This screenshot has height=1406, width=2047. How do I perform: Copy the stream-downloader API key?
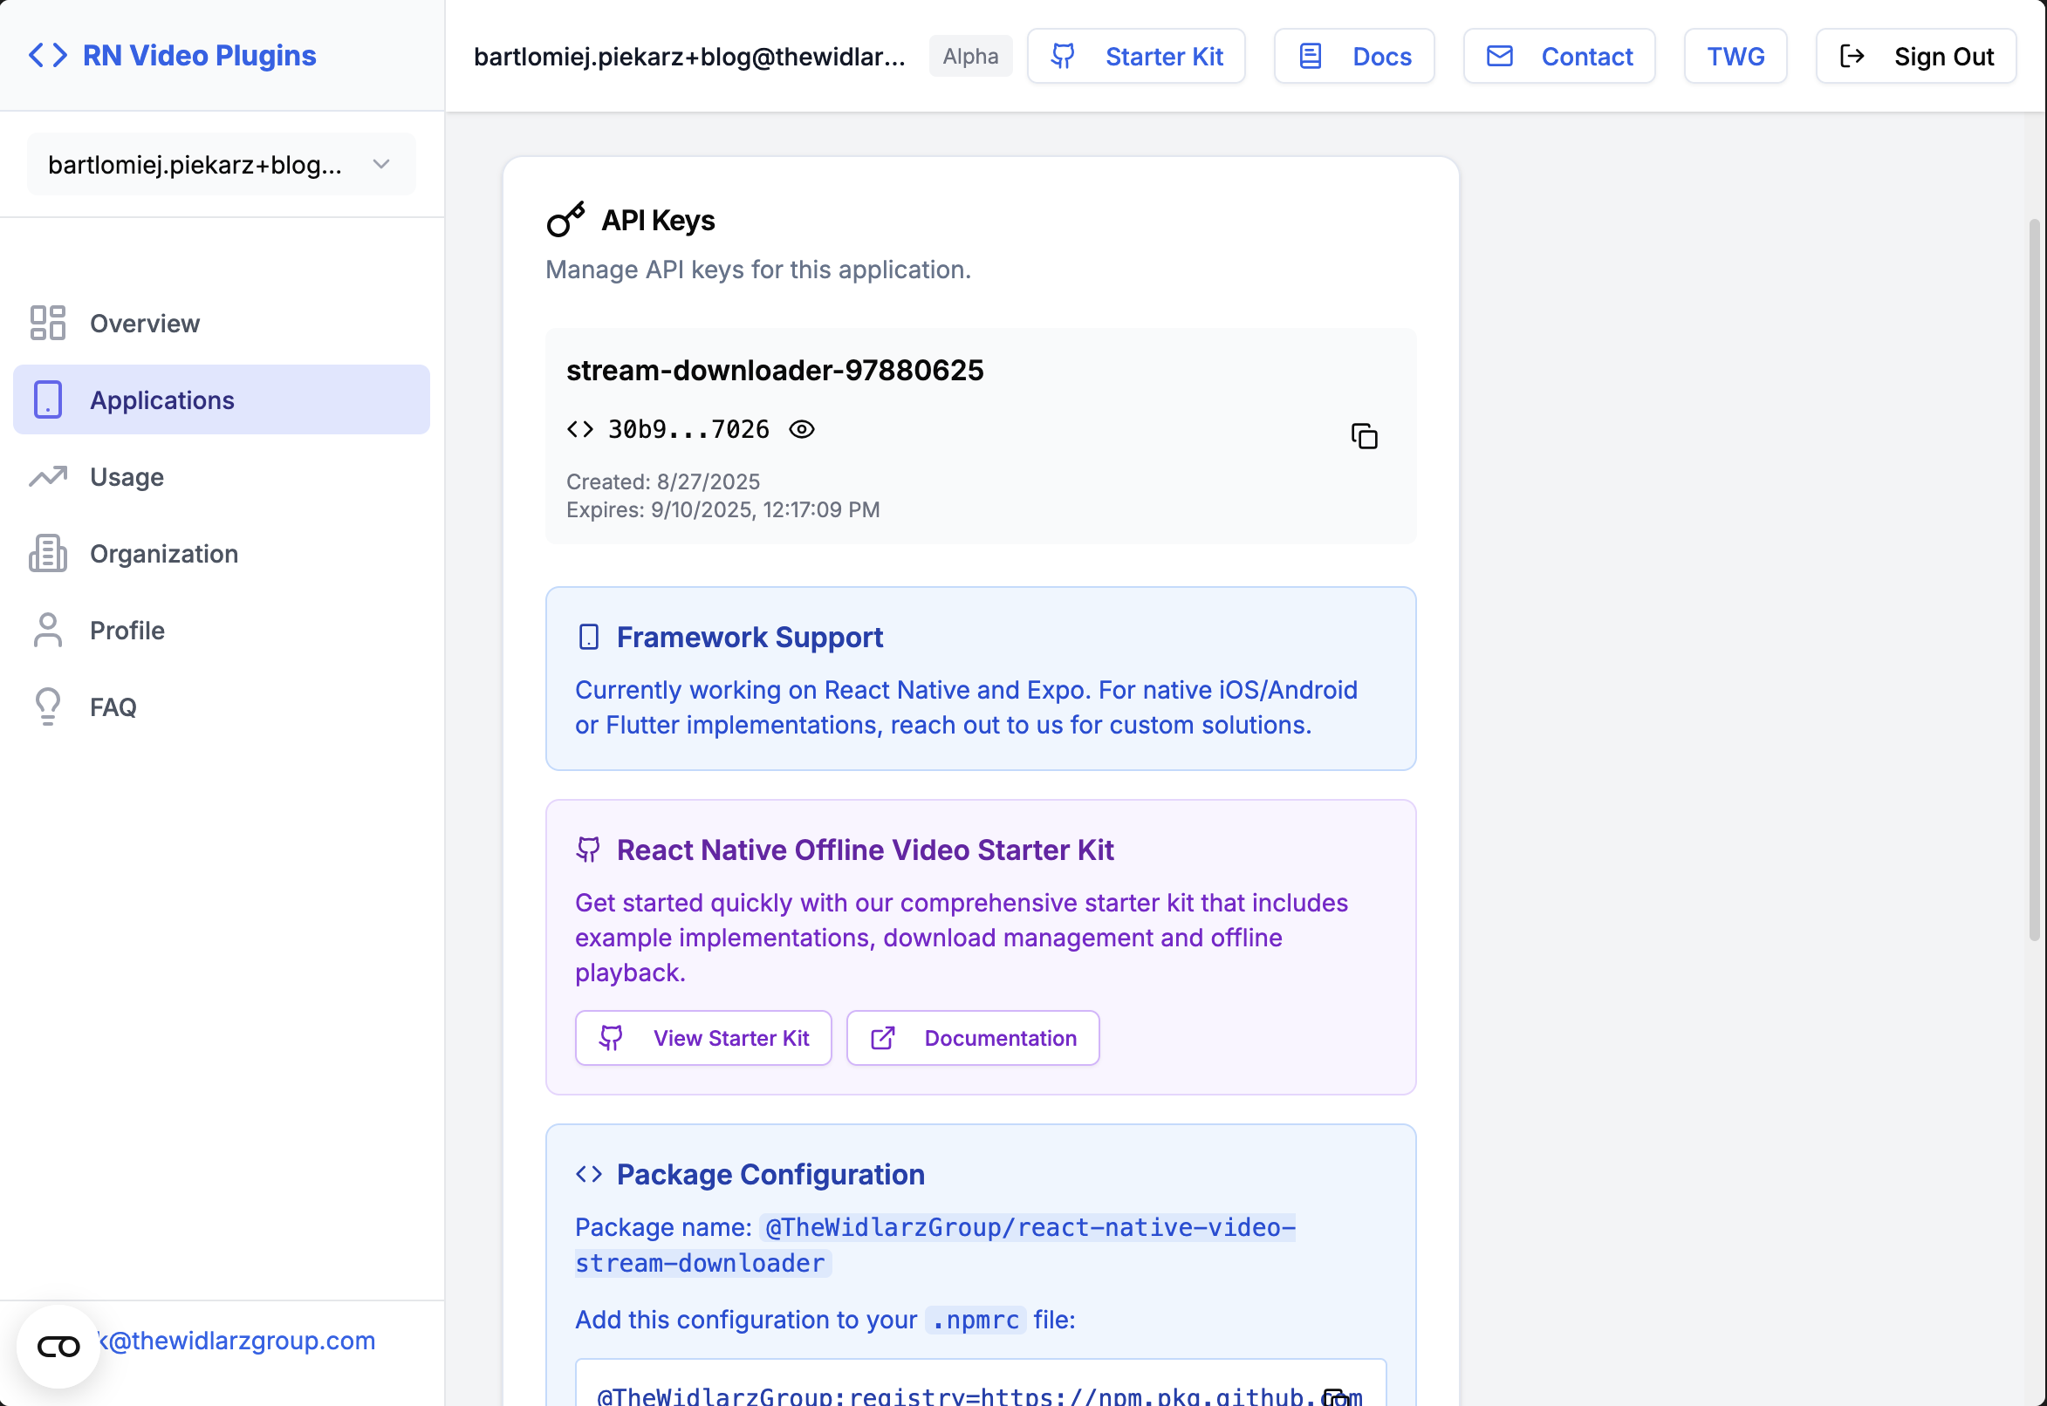pos(1364,436)
